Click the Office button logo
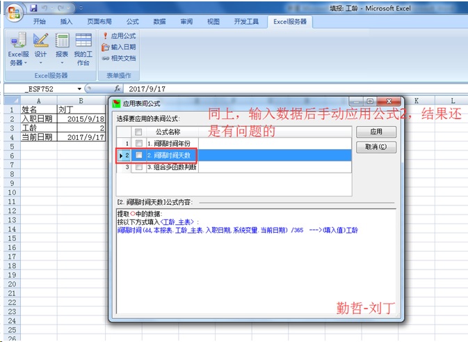Image resolution: width=468 pixels, height=342 pixels. click(14, 12)
